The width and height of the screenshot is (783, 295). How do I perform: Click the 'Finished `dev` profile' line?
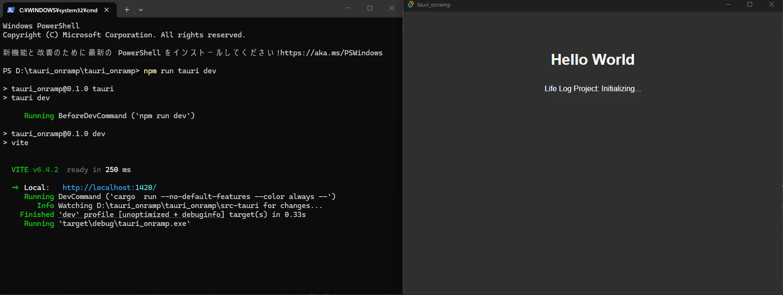163,215
